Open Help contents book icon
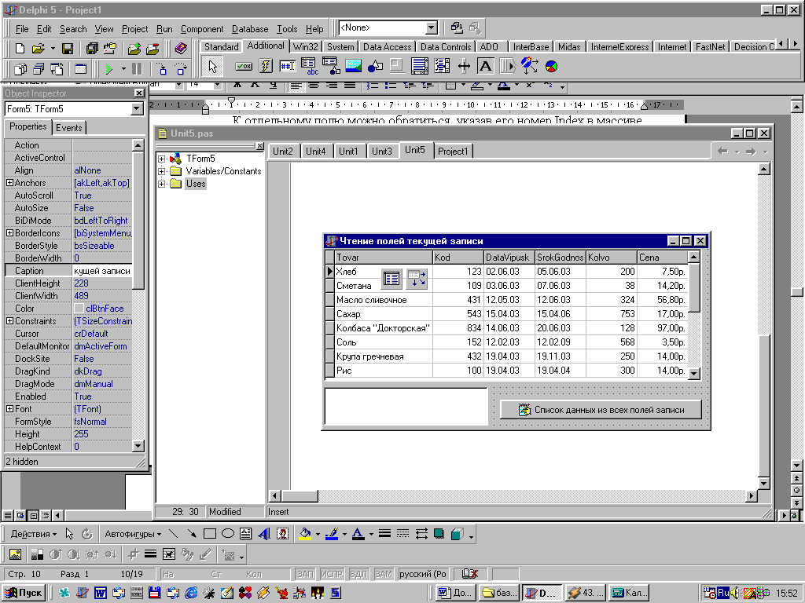 pos(181,49)
